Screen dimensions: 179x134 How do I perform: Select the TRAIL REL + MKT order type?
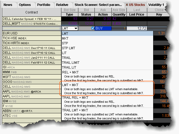click(107, 102)
